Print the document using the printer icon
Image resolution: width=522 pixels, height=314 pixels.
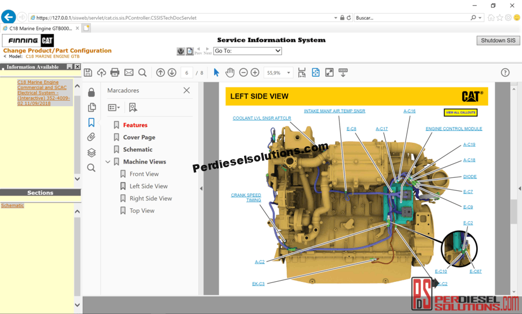click(115, 72)
